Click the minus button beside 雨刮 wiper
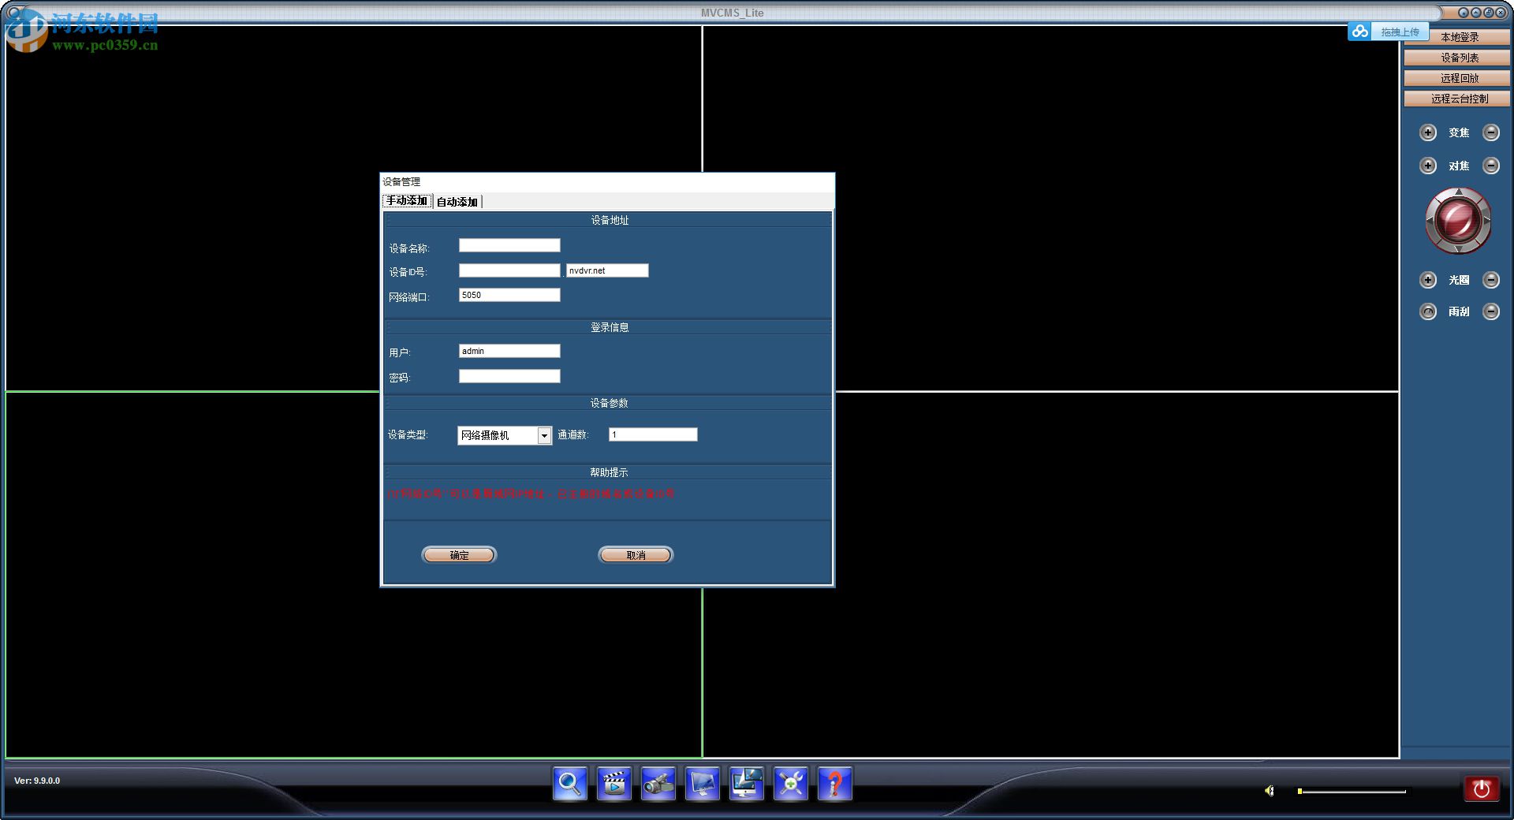This screenshot has width=1514, height=820. pyautogui.click(x=1491, y=311)
